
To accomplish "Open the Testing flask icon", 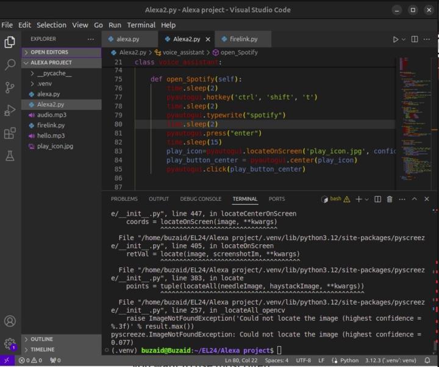I will coord(10,156).
